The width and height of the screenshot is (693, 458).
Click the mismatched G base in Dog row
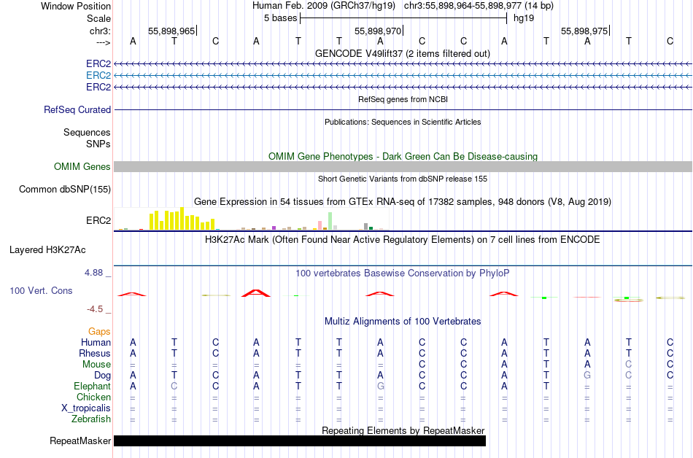(587, 376)
